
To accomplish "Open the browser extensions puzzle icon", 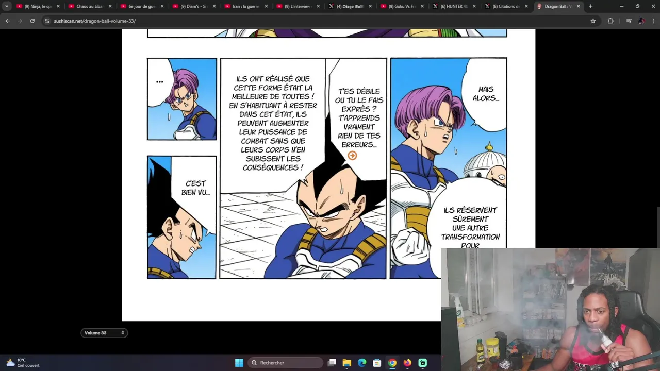I will coord(610,21).
